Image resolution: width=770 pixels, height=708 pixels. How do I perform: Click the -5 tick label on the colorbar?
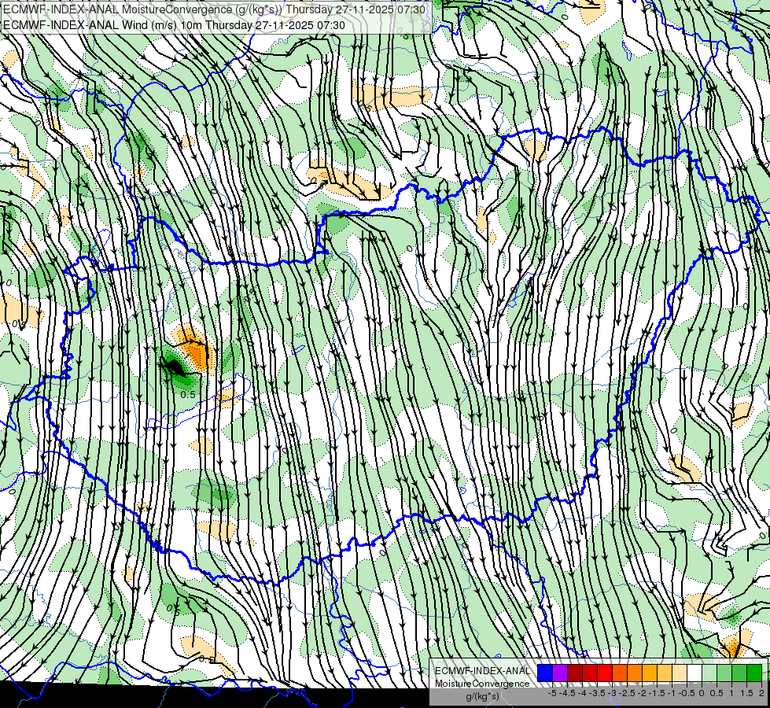pyautogui.click(x=552, y=693)
